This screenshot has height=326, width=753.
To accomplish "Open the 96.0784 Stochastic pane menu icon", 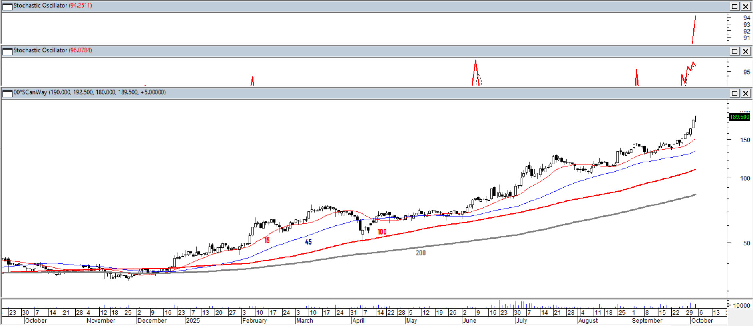I will point(8,51).
